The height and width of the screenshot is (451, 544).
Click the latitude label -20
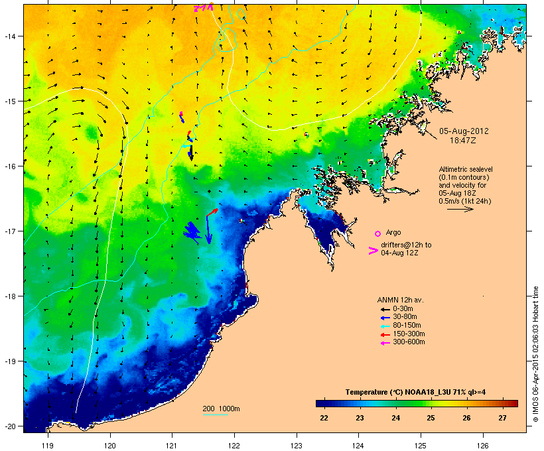point(9,426)
